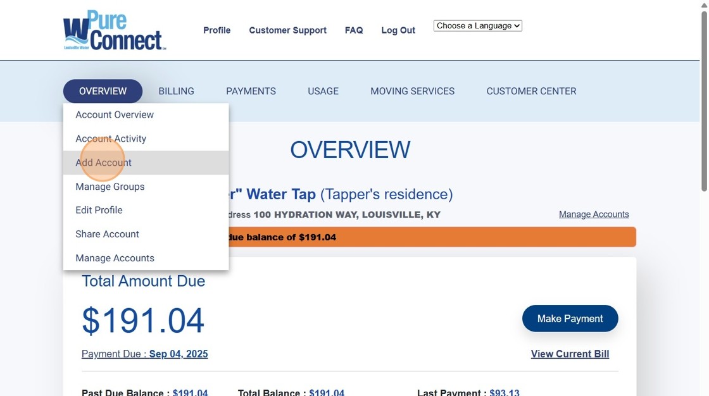Select Edit Profile from the menu
This screenshot has height=396, width=709.
click(x=99, y=210)
